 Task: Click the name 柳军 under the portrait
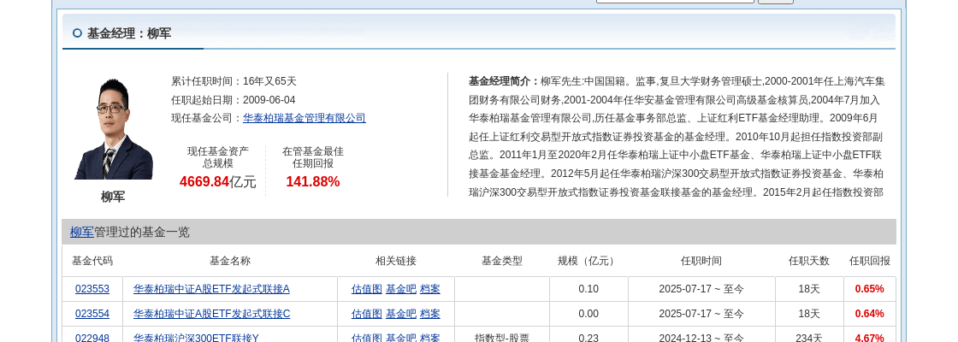pyautogui.click(x=113, y=197)
